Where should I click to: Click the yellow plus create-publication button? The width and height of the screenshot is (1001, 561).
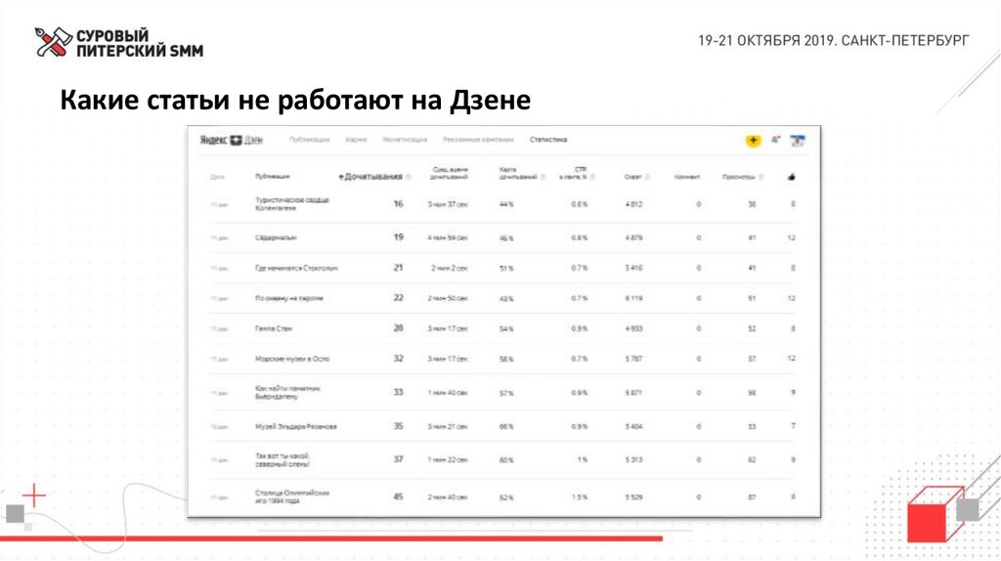pyautogui.click(x=754, y=141)
